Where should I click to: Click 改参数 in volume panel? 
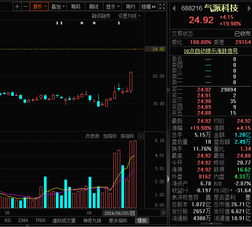coord(93,136)
